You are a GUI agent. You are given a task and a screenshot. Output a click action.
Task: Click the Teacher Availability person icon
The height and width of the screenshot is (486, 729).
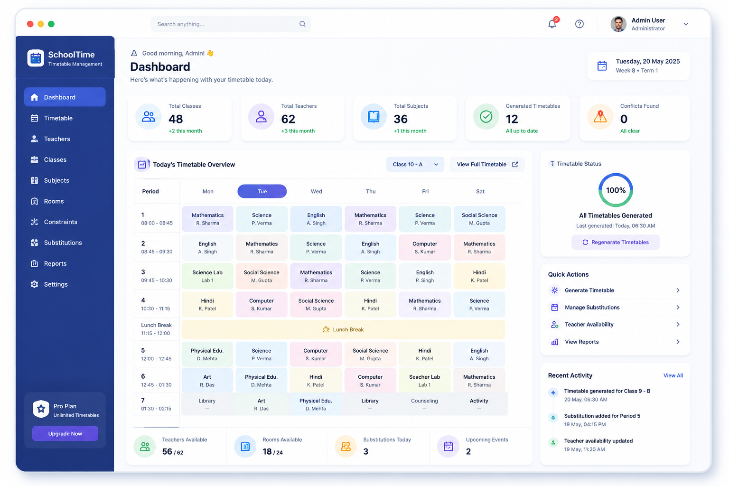coord(554,325)
